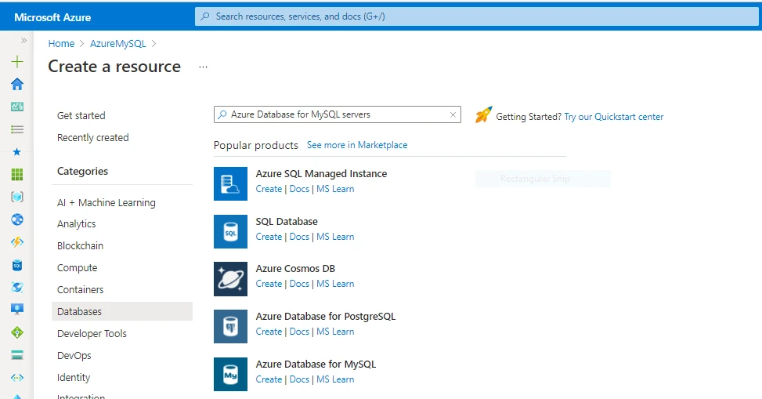Open Virtual networks arrows icon in sidebar
The height and width of the screenshot is (399, 762).
[17, 378]
